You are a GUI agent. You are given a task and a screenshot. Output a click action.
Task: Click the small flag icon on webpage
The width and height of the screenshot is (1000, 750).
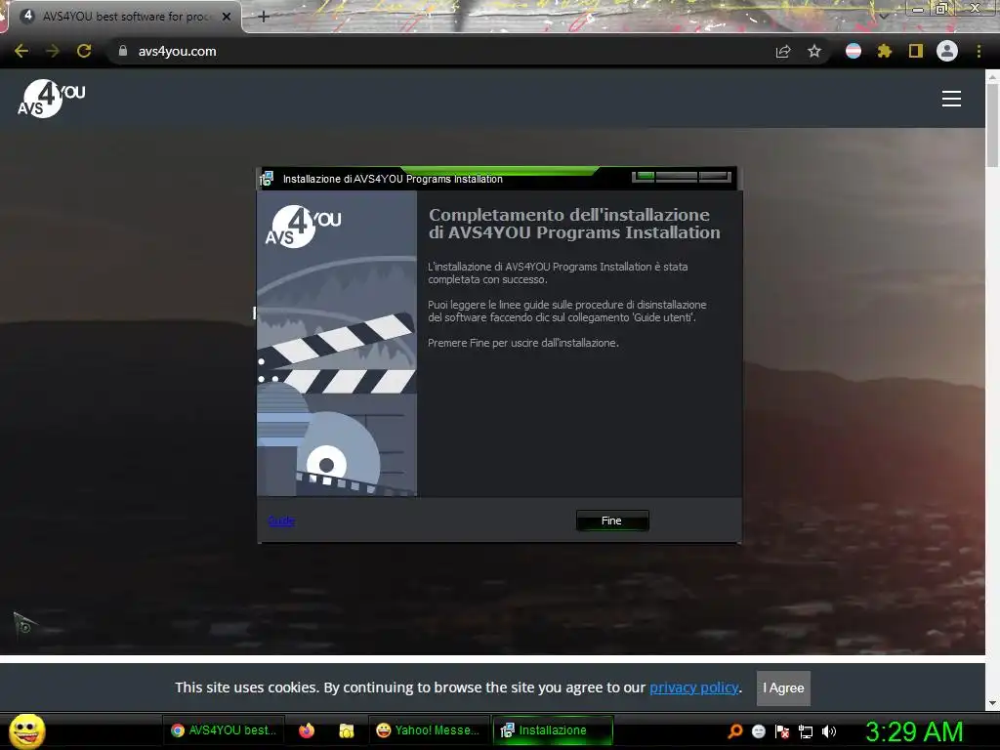[x=25, y=624]
